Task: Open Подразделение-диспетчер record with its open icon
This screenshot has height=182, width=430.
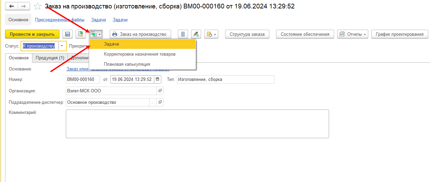Action: point(160,102)
